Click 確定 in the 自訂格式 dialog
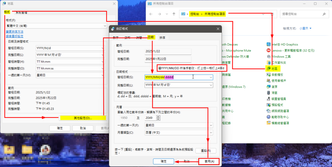The height and width of the screenshot is (167, 332). (163, 161)
